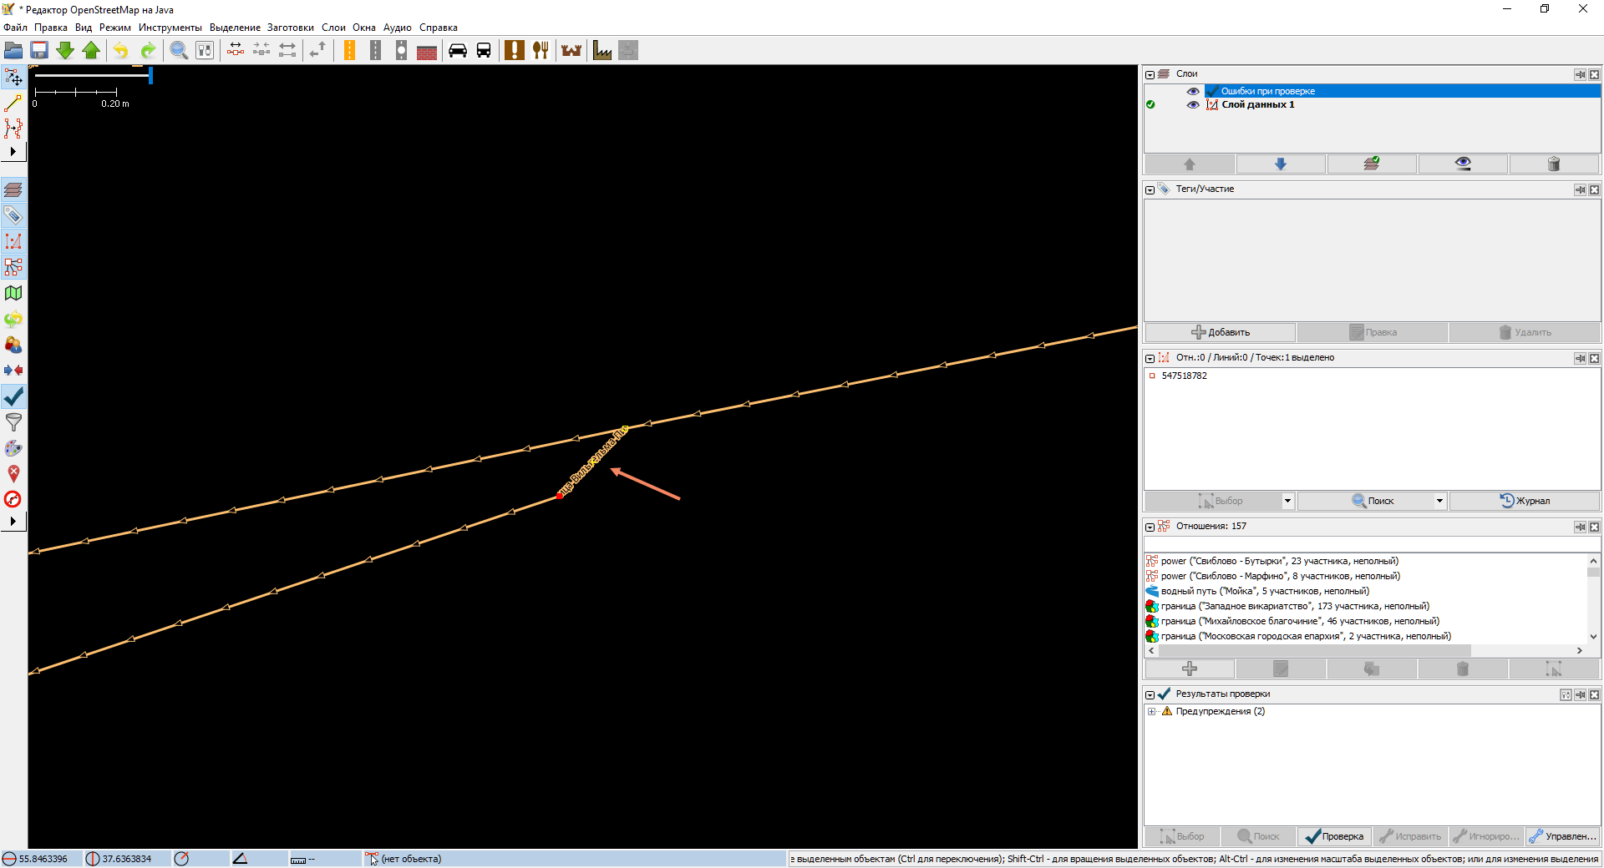Screen dimensions: 1604x868
Task: Click the blue zoom slider handle on map
Action: click(150, 76)
